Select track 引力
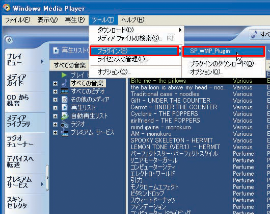 [x=137, y=180]
